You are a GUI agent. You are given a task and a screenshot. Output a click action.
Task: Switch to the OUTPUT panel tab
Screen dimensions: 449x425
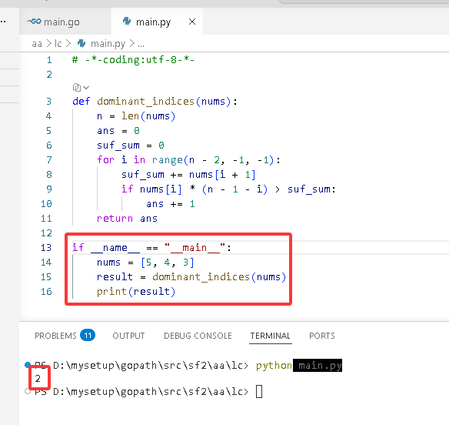tap(128, 336)
